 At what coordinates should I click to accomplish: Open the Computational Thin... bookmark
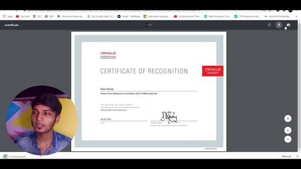[x=187, y=16]
